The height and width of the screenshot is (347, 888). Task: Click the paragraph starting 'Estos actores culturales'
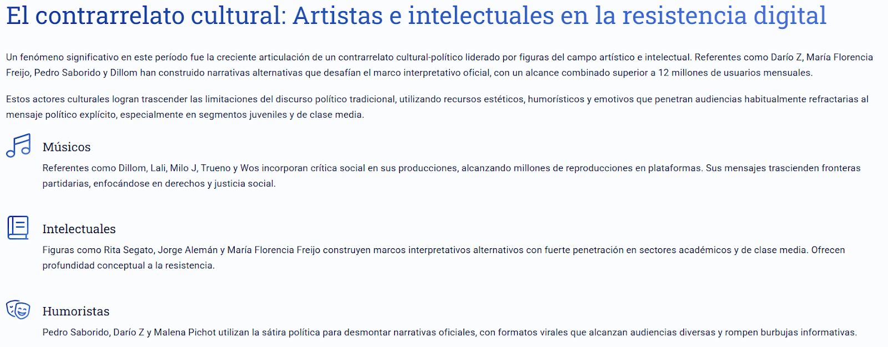(x=437, y=107)
